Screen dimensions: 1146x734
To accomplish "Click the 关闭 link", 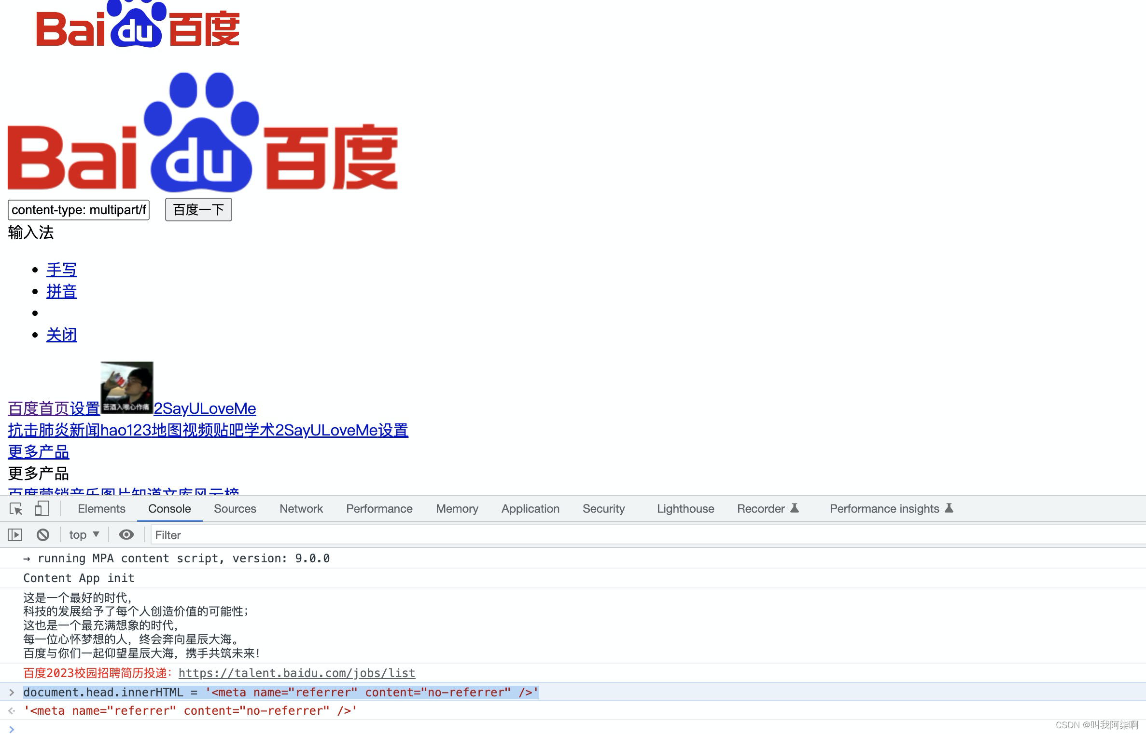I will [62, 335].
